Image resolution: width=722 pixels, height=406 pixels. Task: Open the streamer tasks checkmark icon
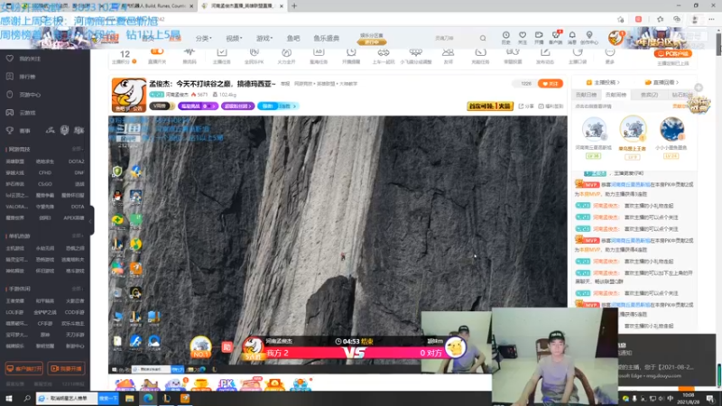tap(221, 52)
